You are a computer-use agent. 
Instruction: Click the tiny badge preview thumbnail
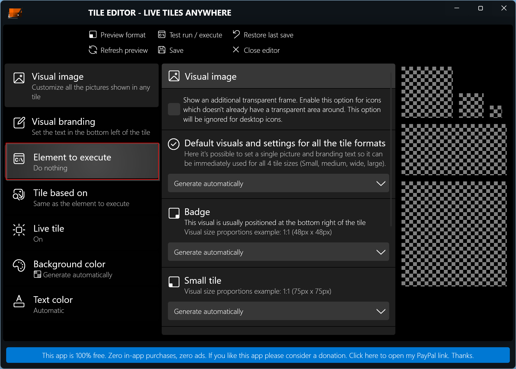click(496, 112)
